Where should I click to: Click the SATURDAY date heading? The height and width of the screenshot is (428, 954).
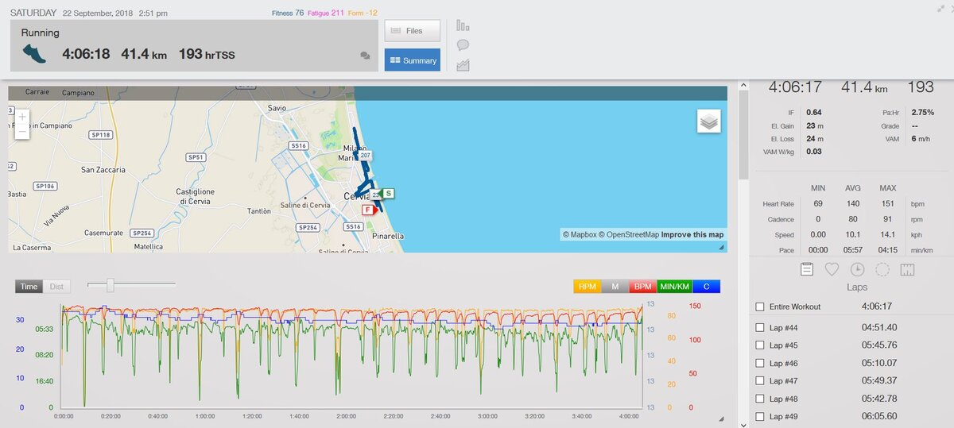point(33,13)
